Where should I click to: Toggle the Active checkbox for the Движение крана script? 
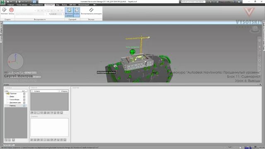(24, 103)
